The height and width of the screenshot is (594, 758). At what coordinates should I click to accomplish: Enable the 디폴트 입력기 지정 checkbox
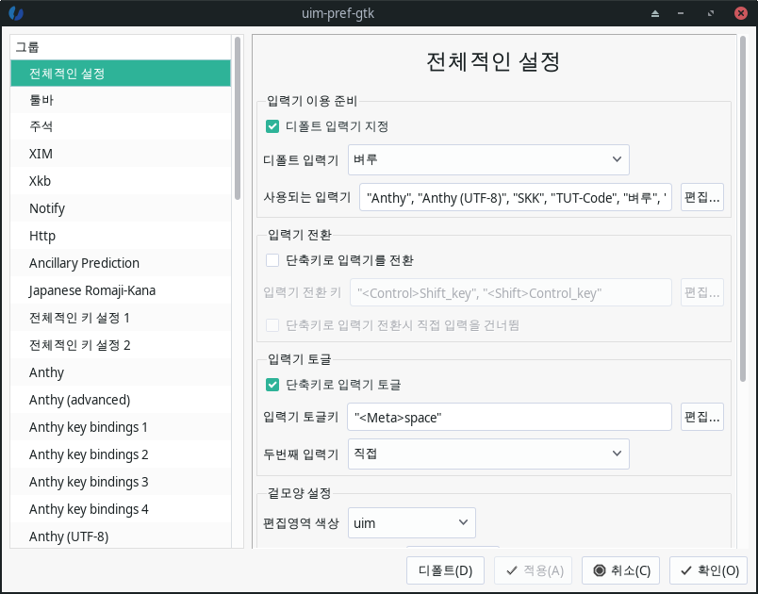pos(272,126)
